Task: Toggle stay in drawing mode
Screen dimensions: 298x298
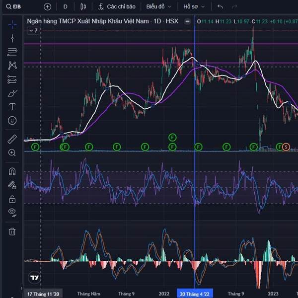Action: point(12,185)
